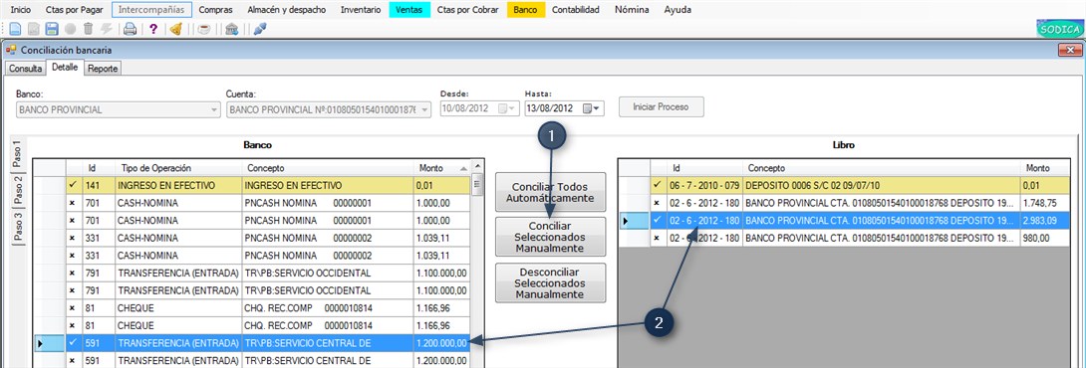Click the gray circle toolbar icon
This screenshot has height=368, width=1086.
[70, 29]
